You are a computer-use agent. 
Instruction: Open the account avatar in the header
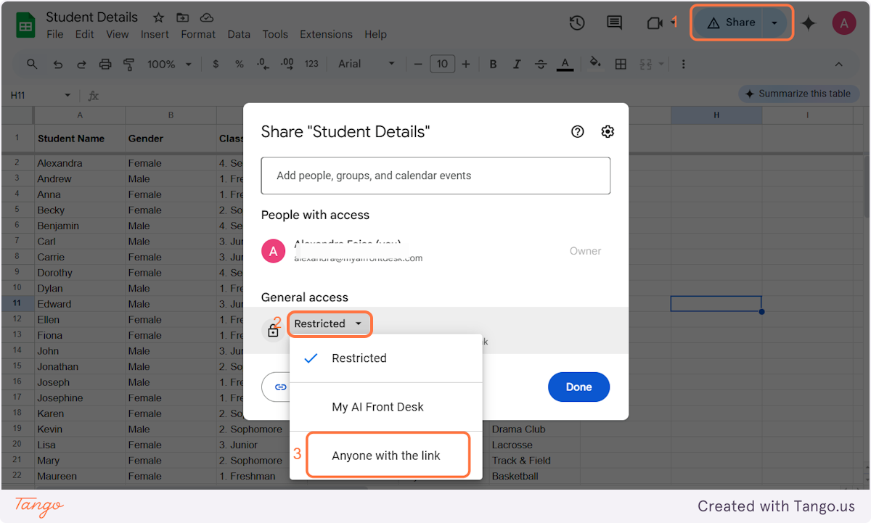844,23
